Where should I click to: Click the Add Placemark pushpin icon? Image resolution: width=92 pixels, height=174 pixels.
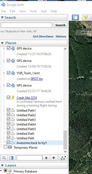point(86,17)
